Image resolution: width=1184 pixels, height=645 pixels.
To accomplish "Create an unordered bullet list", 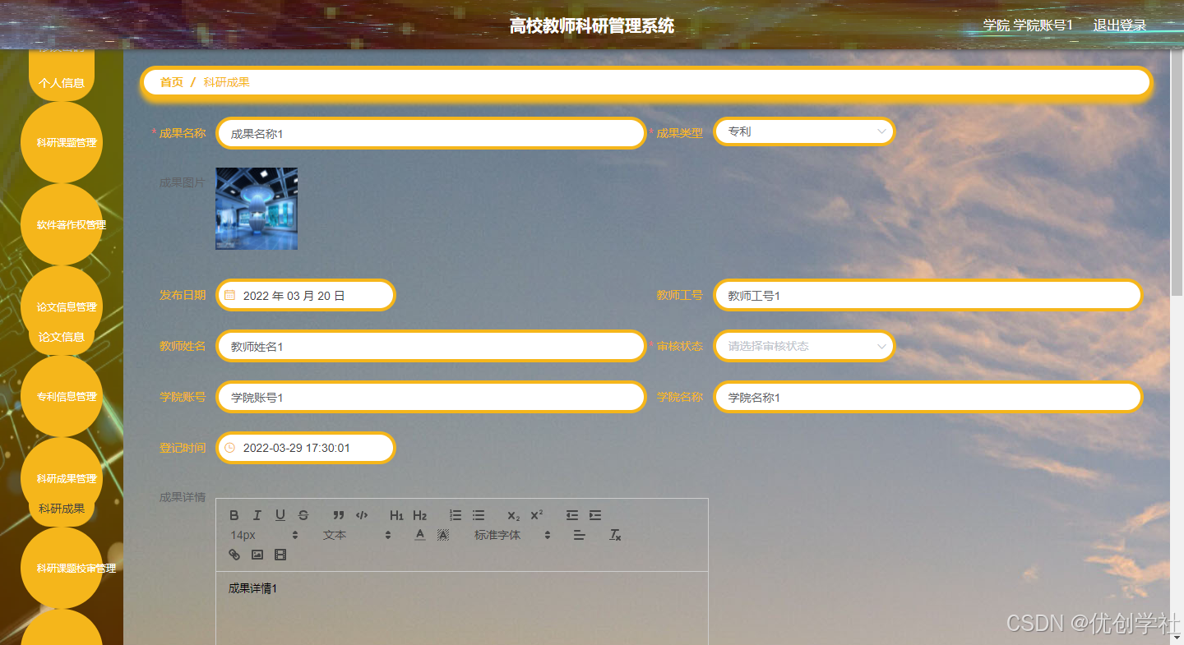I will tap(479, 515).
